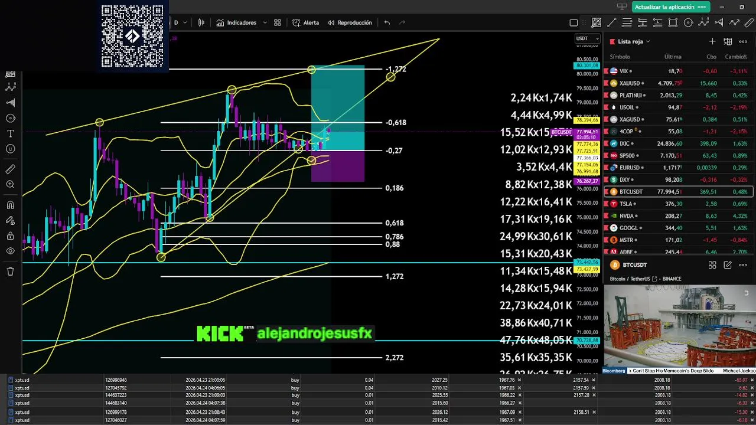Open watchlist more options menu
Viewport: 756px width, 425px height.
743,41
